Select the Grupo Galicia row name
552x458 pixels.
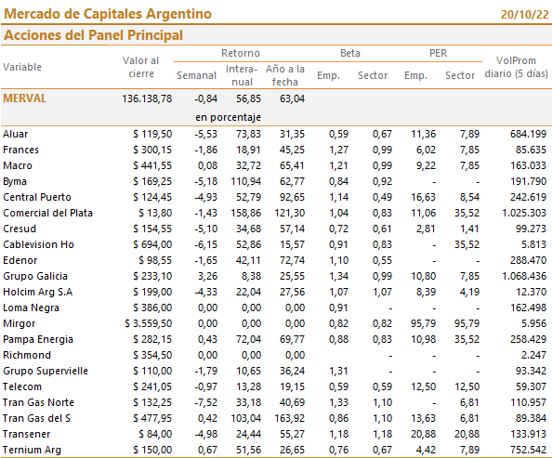click(35, 276)
